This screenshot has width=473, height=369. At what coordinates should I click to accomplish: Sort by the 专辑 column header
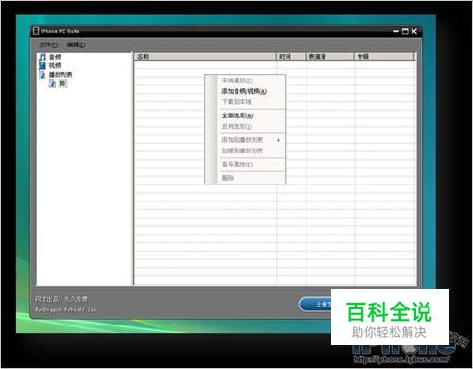384,57
